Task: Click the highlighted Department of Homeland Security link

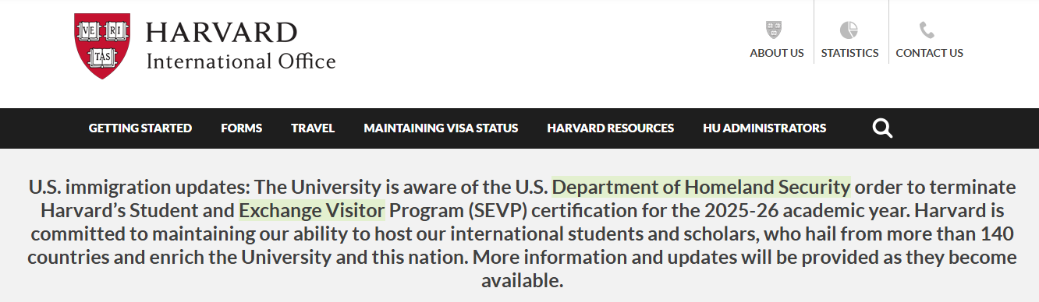Action: point(701,188)
